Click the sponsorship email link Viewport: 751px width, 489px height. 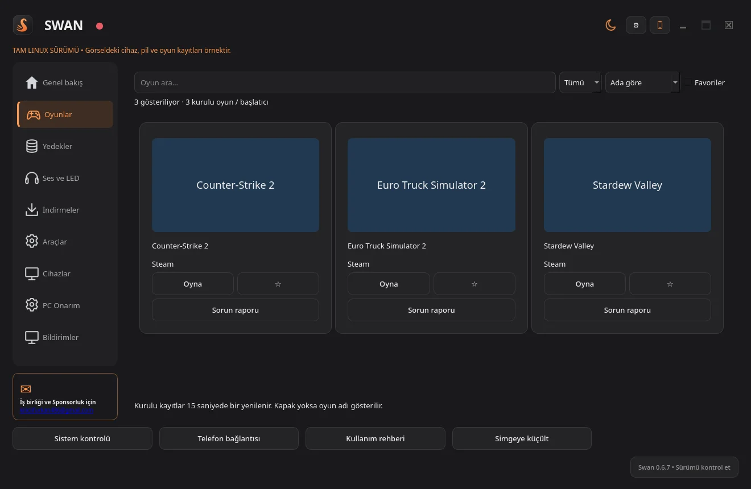click(x=57, y=410)
